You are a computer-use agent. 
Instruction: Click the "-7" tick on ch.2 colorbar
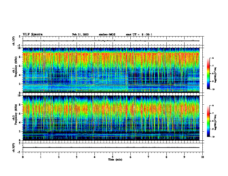212,113
